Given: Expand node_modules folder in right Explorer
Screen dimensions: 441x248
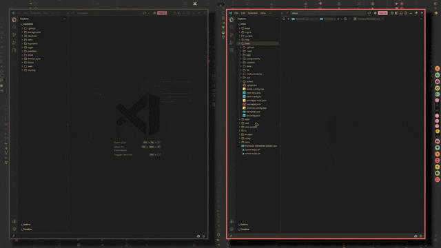Looking at the screenshot, I should coord(258,74).
